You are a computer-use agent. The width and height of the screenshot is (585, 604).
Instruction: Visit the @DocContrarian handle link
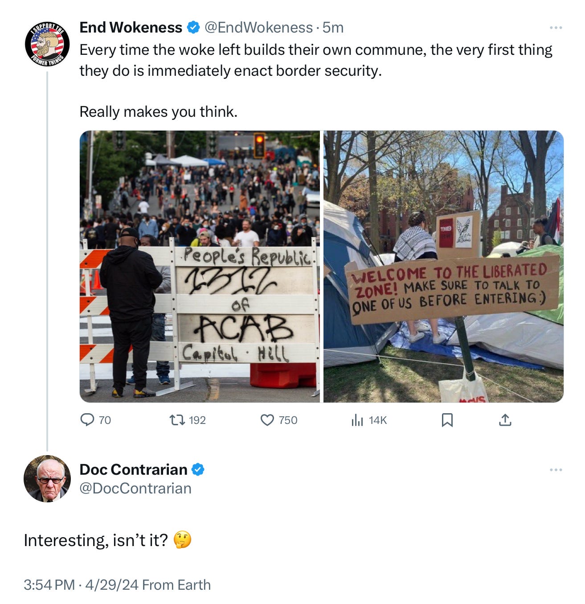(135, 489)
